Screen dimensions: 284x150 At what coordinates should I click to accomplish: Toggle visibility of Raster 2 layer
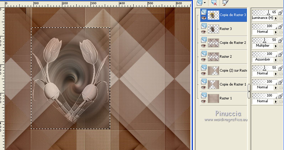coord(203,60)
